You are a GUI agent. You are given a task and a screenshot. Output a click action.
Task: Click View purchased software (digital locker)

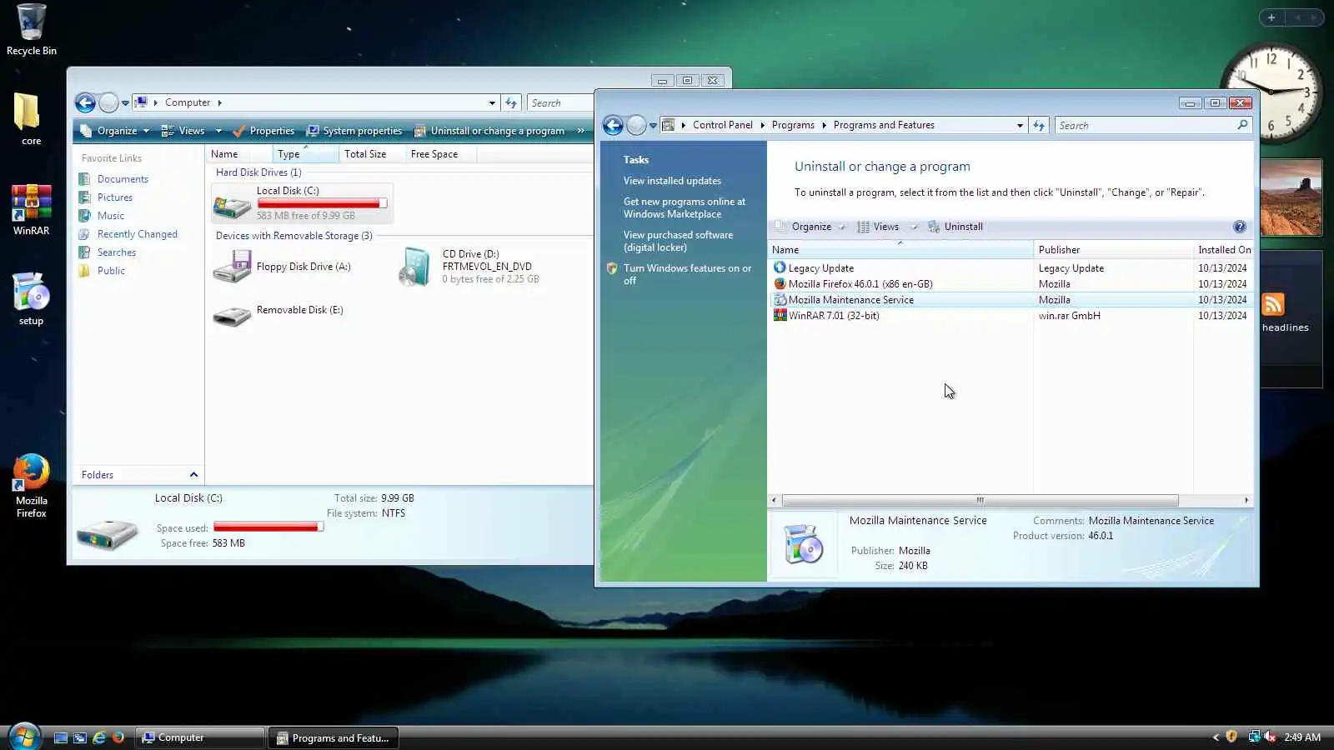(678, 241)
